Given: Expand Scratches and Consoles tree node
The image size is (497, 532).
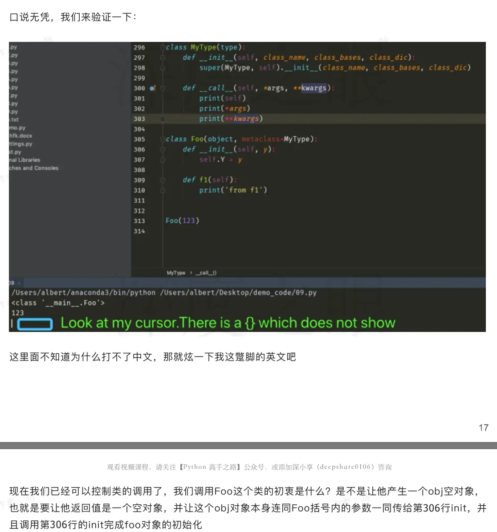Looking at the screenshot, I should (33, 168).
